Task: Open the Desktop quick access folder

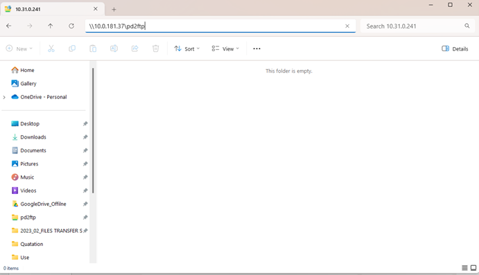Action: tap(30, 123)
